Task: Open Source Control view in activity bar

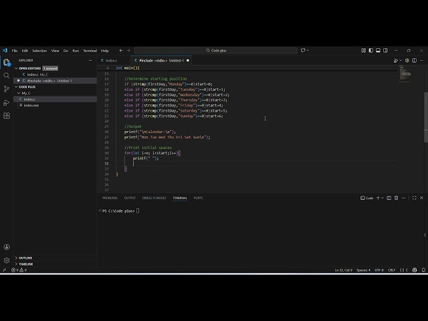Action: pos(7,89)
